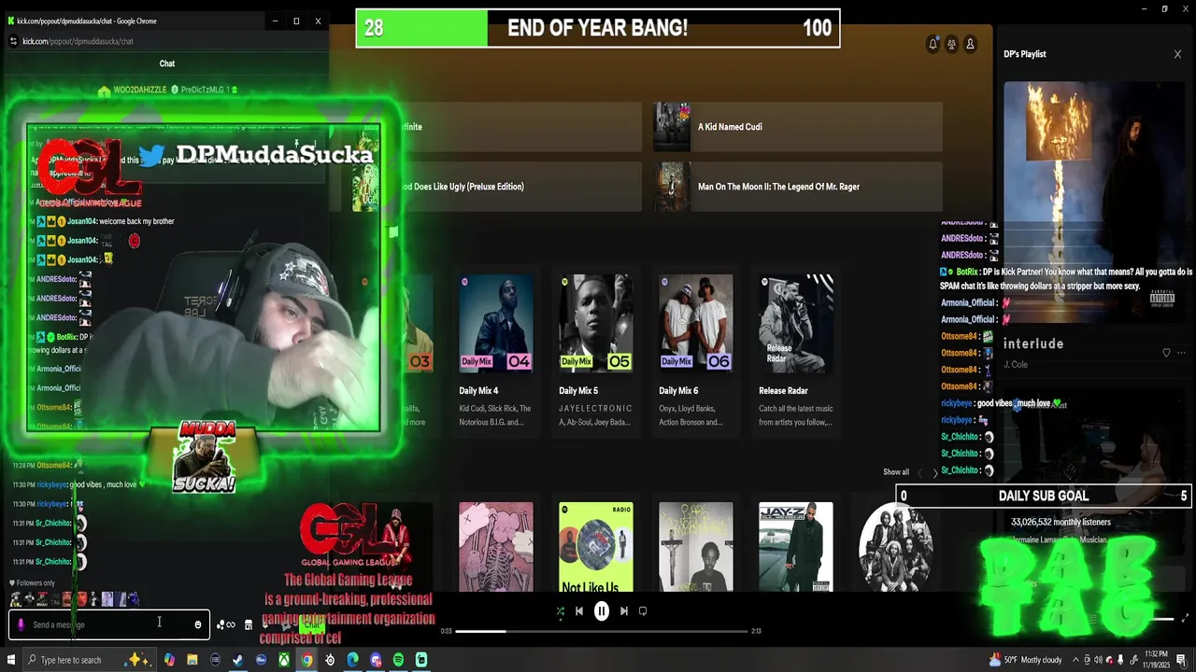Close the DP's Playlist panel
Screen dimensions: 1196x672
click(1177, 54)
